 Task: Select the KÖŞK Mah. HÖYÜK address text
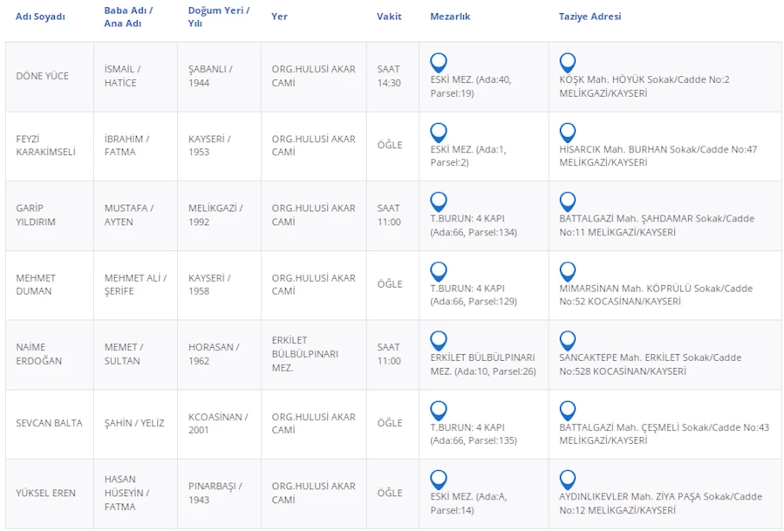click(644, 86)
